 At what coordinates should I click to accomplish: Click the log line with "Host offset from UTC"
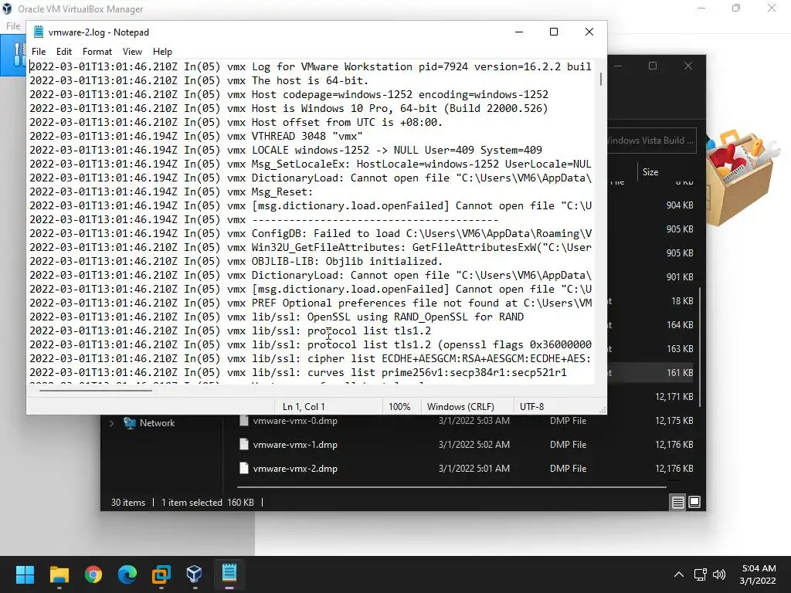point(236,123)
